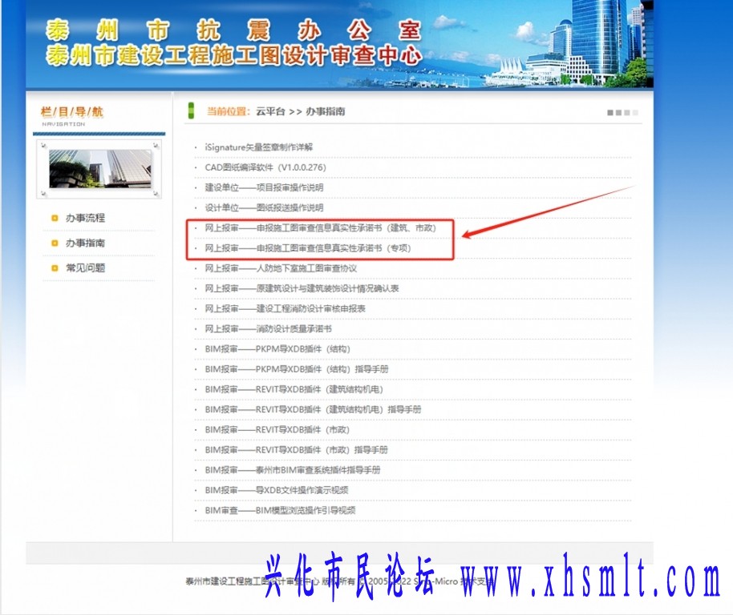This screenshot has width=733, height=615.
Task: Click the green marker icon before 当前位置
Action: (x=191, y=111)
